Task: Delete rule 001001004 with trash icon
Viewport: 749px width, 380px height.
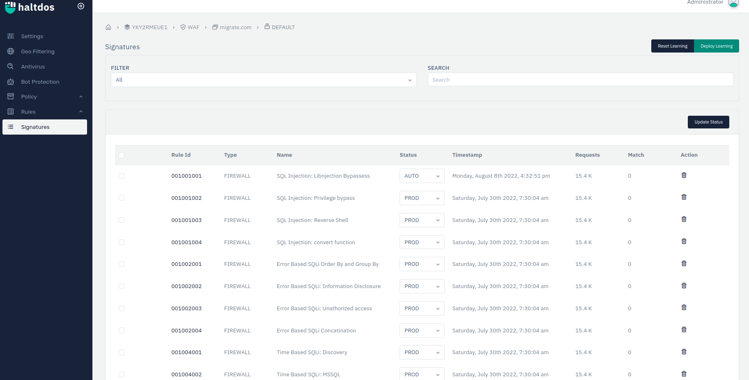Action: click(x=684, y=241)
